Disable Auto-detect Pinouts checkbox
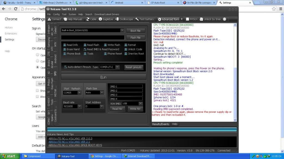Screen dimensions: 284x159 65,67
